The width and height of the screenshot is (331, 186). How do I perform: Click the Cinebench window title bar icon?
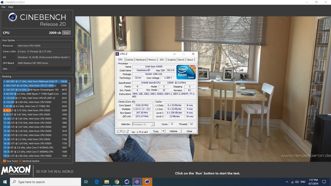pyautogui.click(x=2, y=2)
